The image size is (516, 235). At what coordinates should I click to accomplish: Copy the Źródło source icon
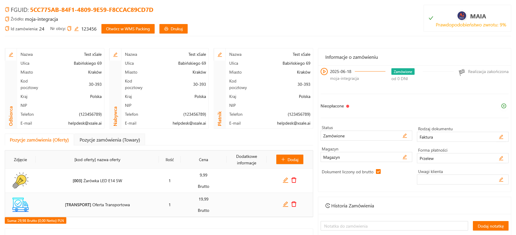[7, 19]
